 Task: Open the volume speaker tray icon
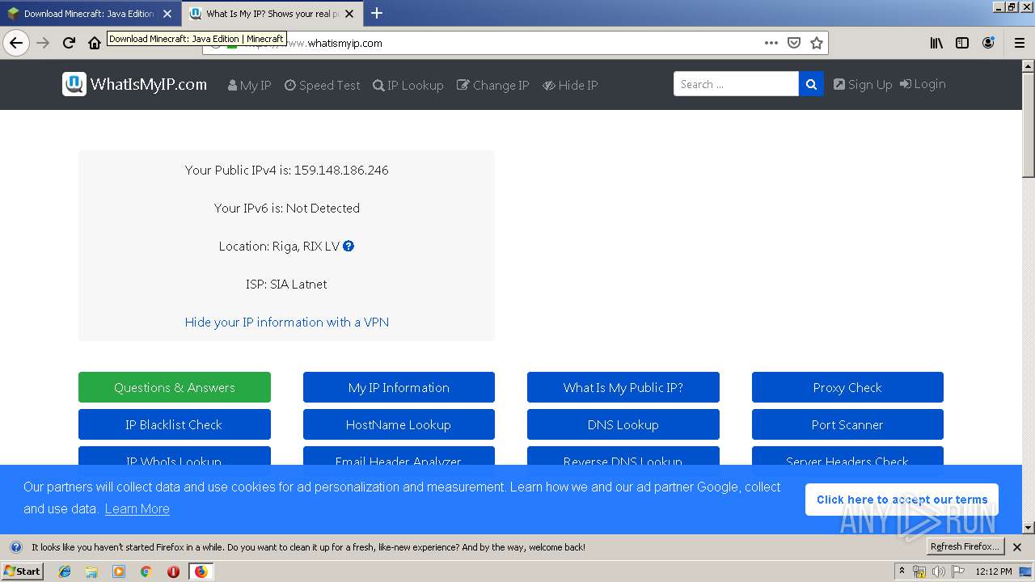[x=938, y=571]
